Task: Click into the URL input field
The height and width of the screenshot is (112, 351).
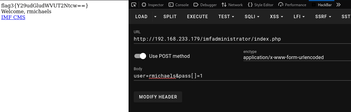Action: (242, 39)
